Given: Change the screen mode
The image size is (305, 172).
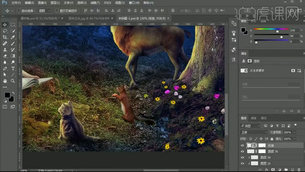Looking at the screenshot, I should [x=13, y=107].
